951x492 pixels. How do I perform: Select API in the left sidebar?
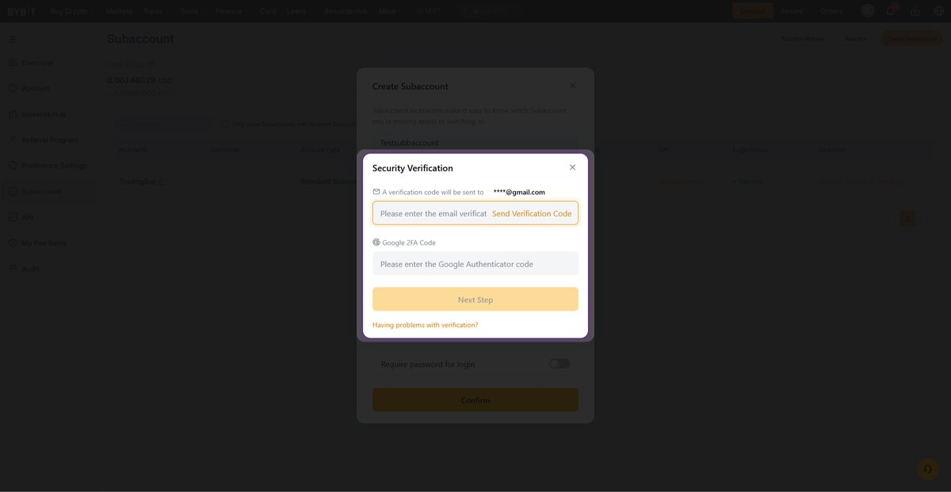pyautogui.click(x=27, y=217)
